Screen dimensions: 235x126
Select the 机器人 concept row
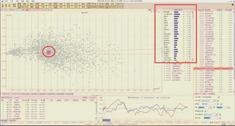click(x=178, y=21)
